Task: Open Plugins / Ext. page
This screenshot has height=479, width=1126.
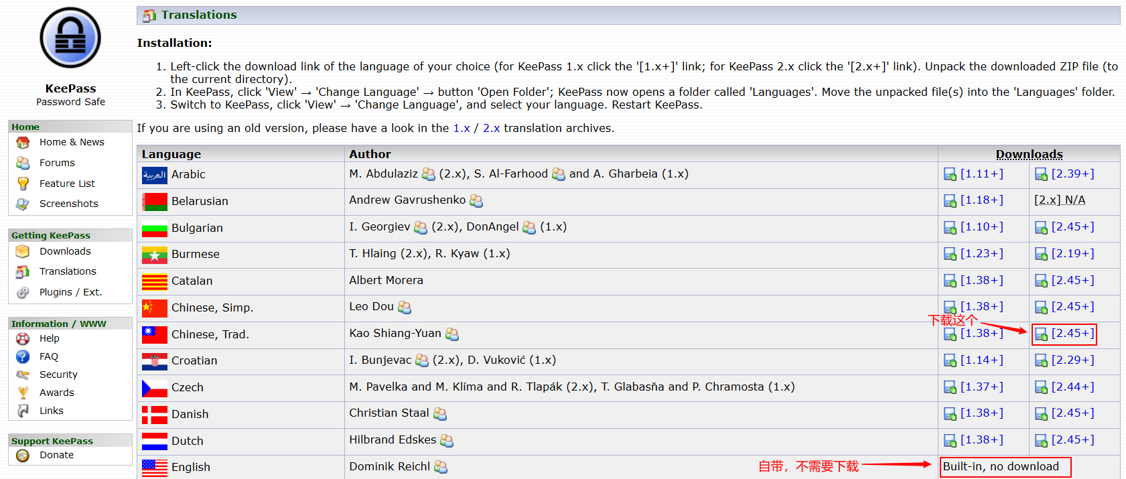Action: pyautogui.click(x=70, y=292)
